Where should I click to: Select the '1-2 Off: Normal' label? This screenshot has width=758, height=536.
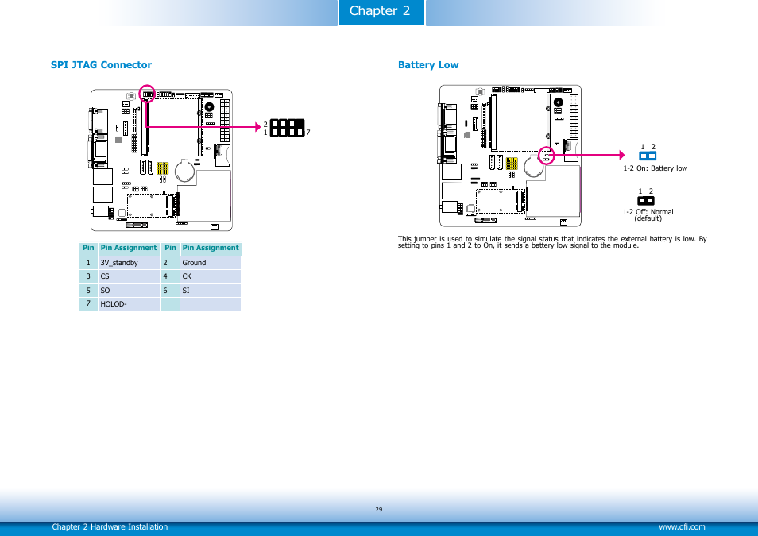coord(648,212)
